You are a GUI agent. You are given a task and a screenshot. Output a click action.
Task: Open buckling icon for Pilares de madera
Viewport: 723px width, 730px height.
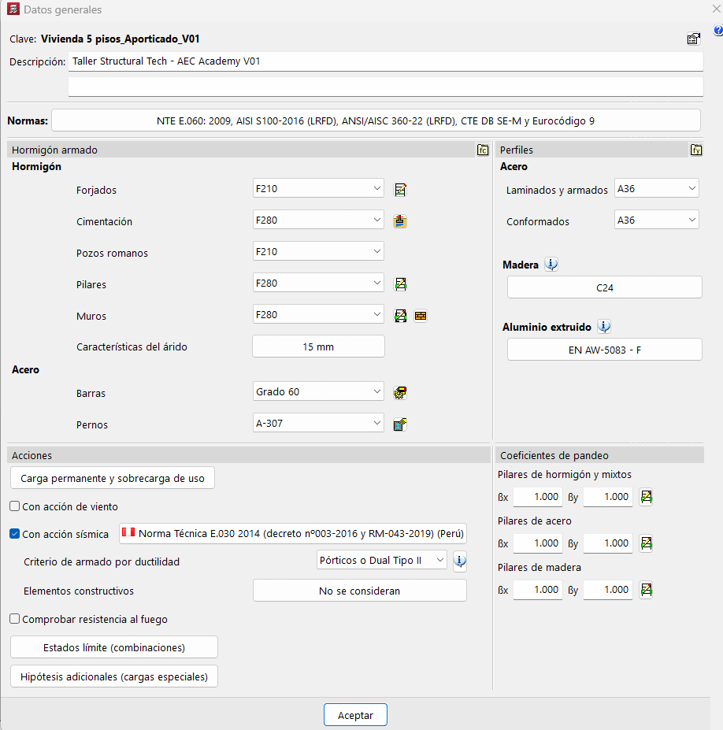(x=646, y=590)
